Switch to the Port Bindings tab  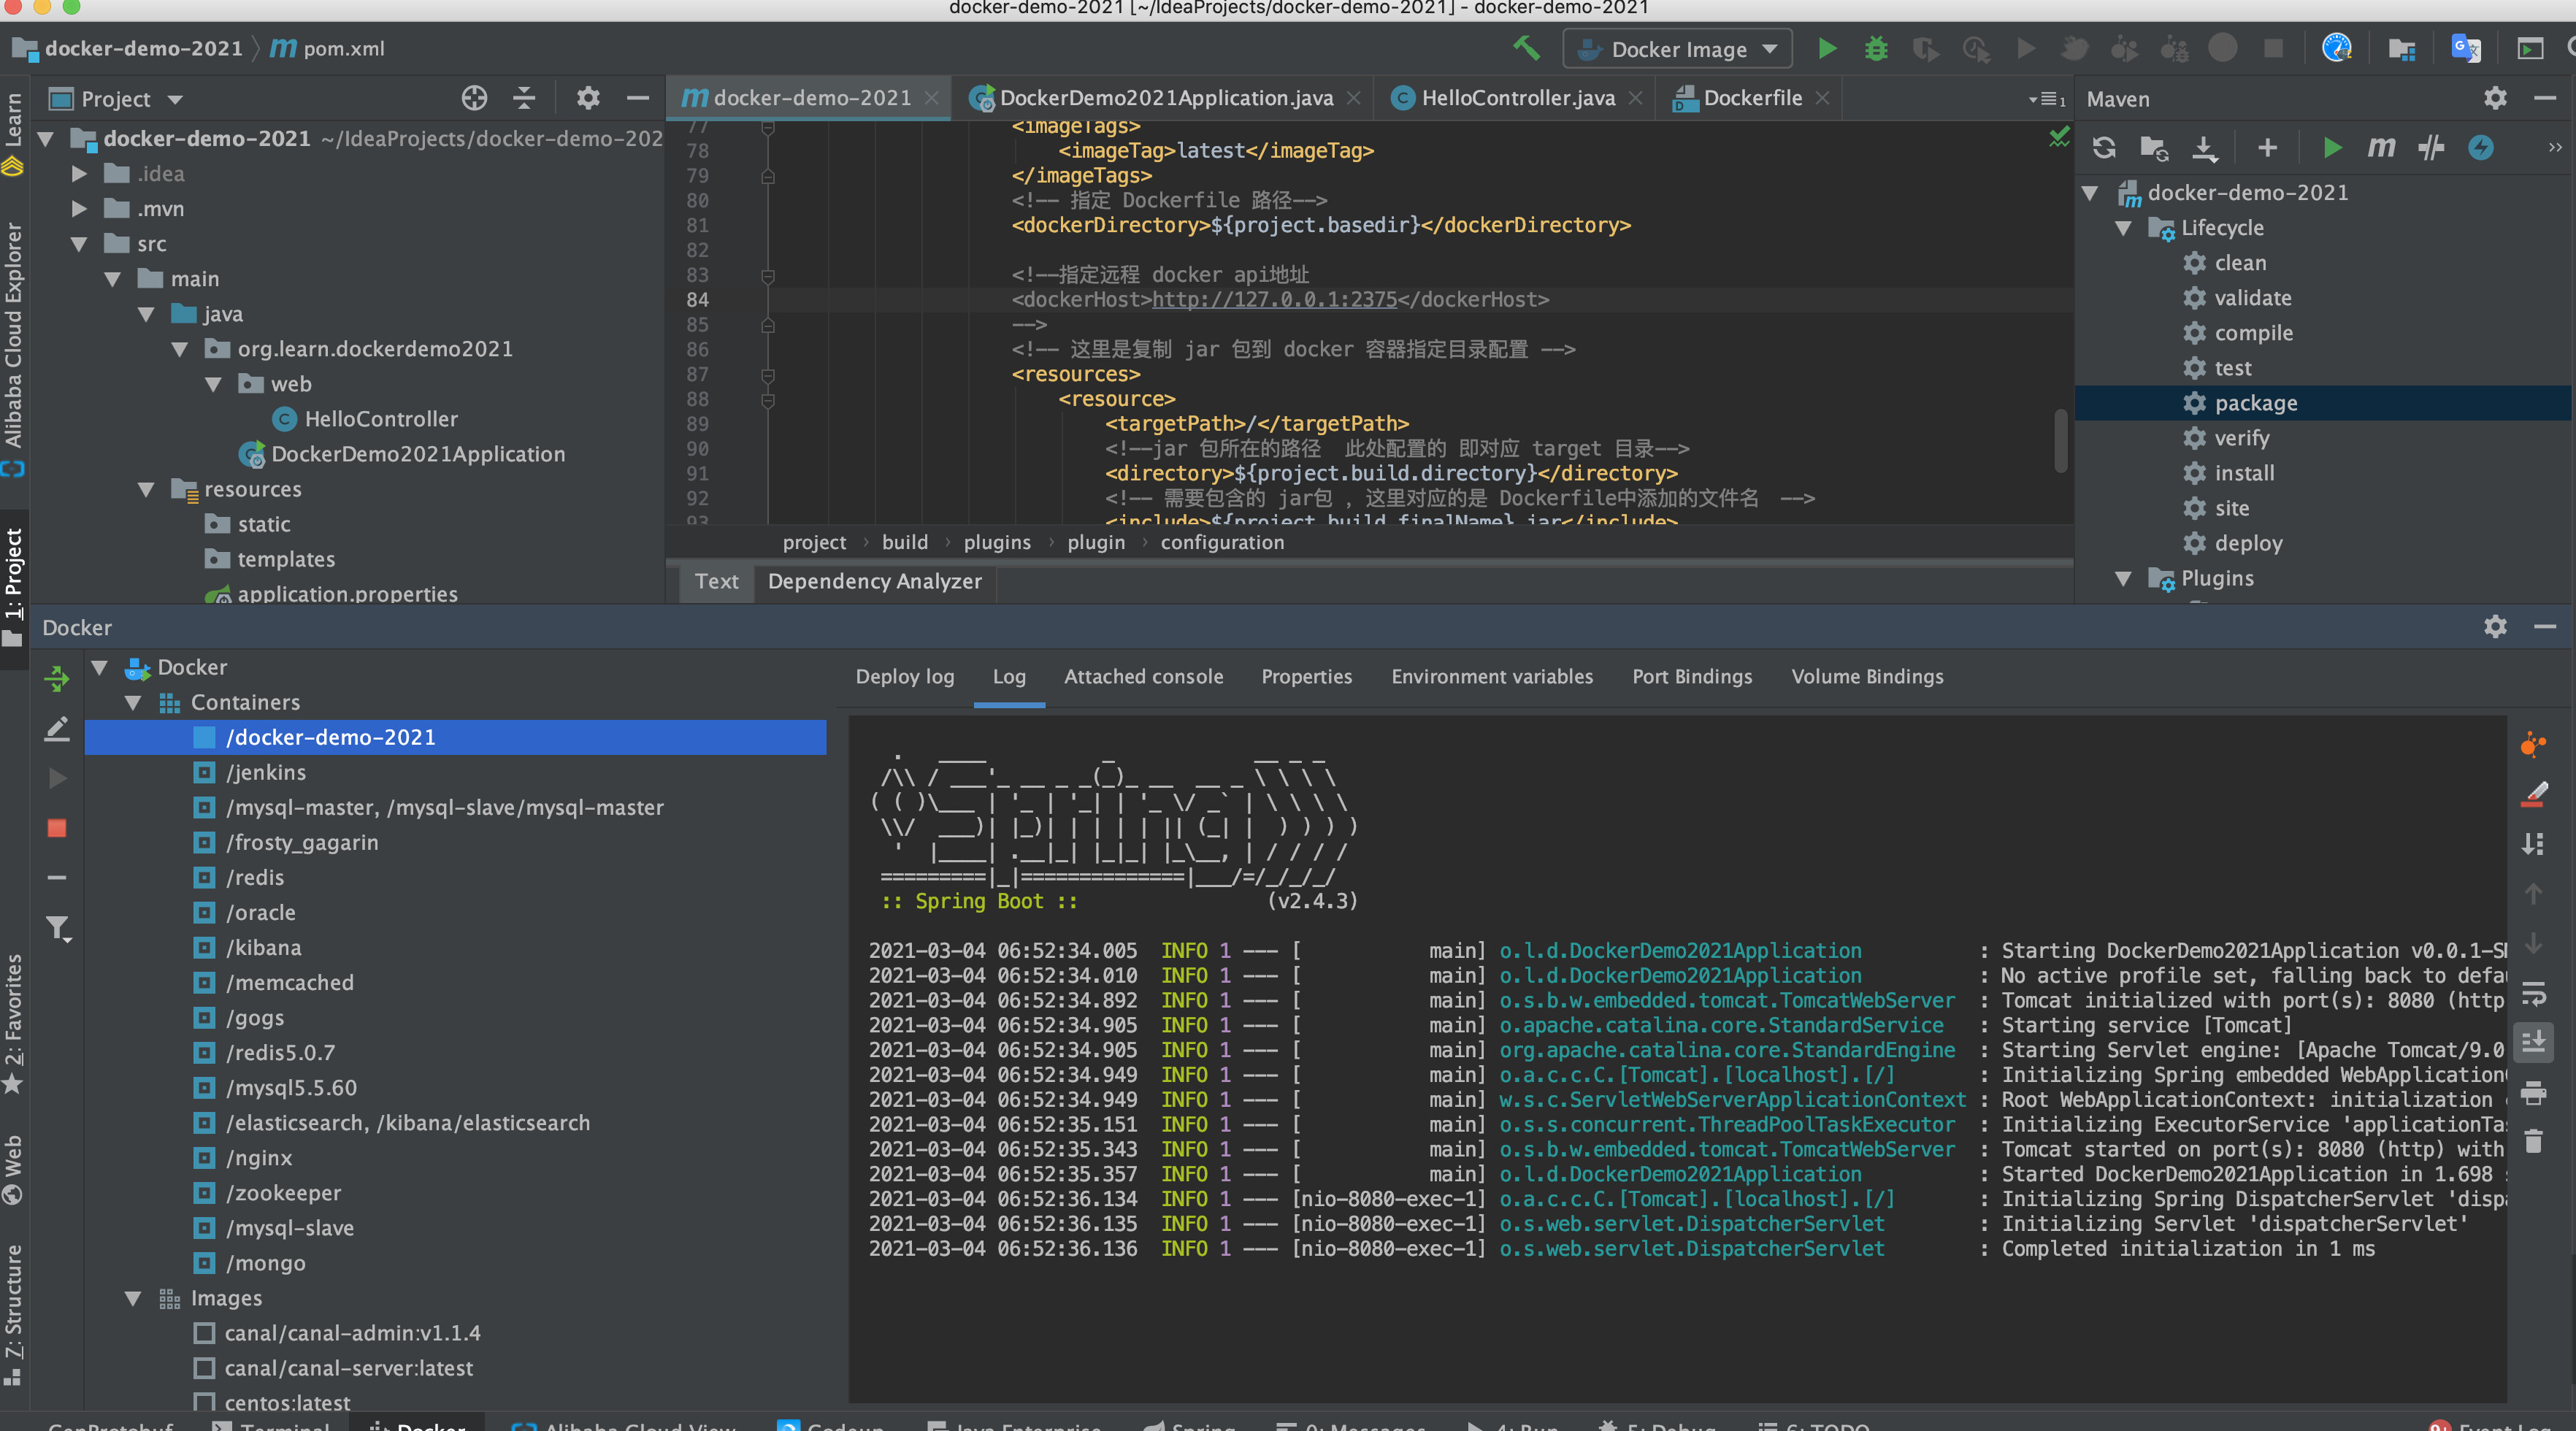click(x=1691, y=677)
